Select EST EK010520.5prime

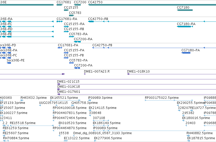(59, 126)
